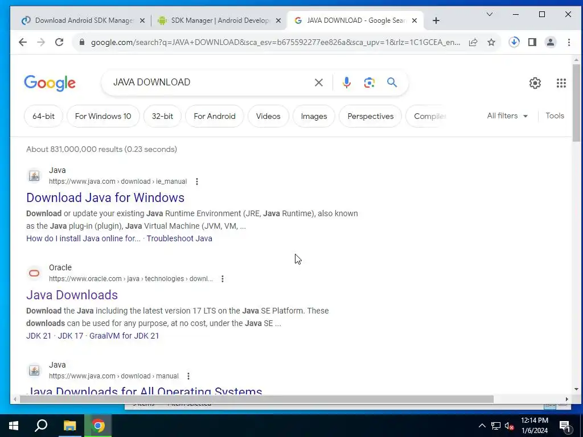This screenshot has height=437, width=583.
Task: Open a new browser tab
Action: coord(436,21)
